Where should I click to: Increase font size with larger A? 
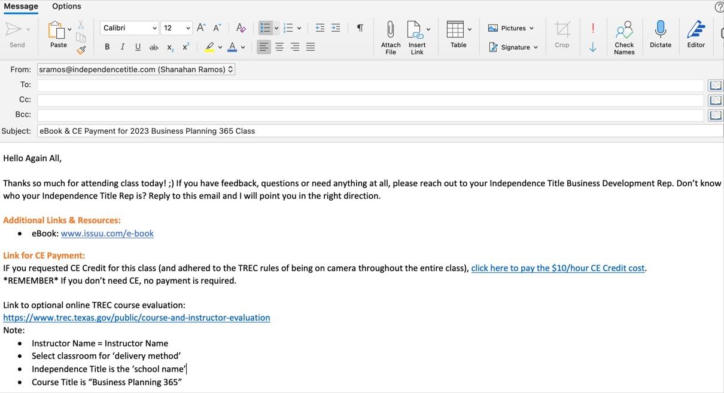tap(202, 28)
